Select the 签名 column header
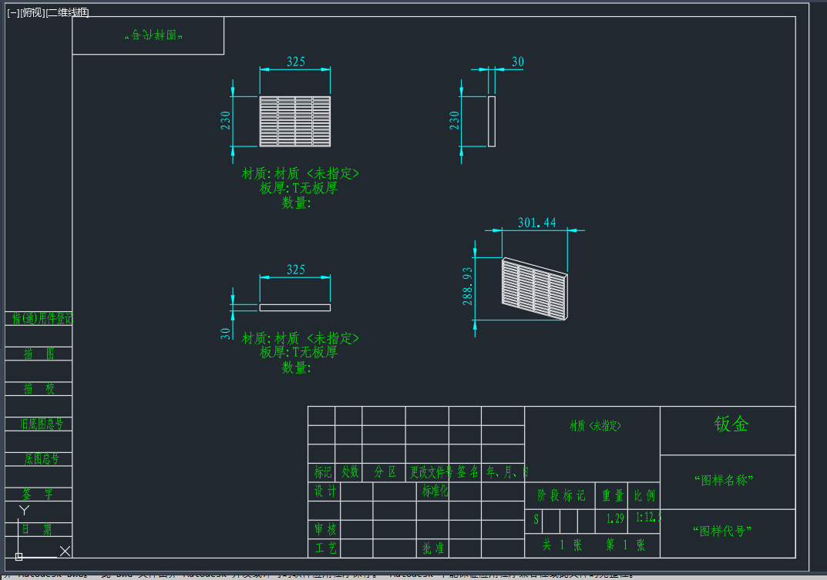This screenshot has width=827, height=580. pos(467,472)
